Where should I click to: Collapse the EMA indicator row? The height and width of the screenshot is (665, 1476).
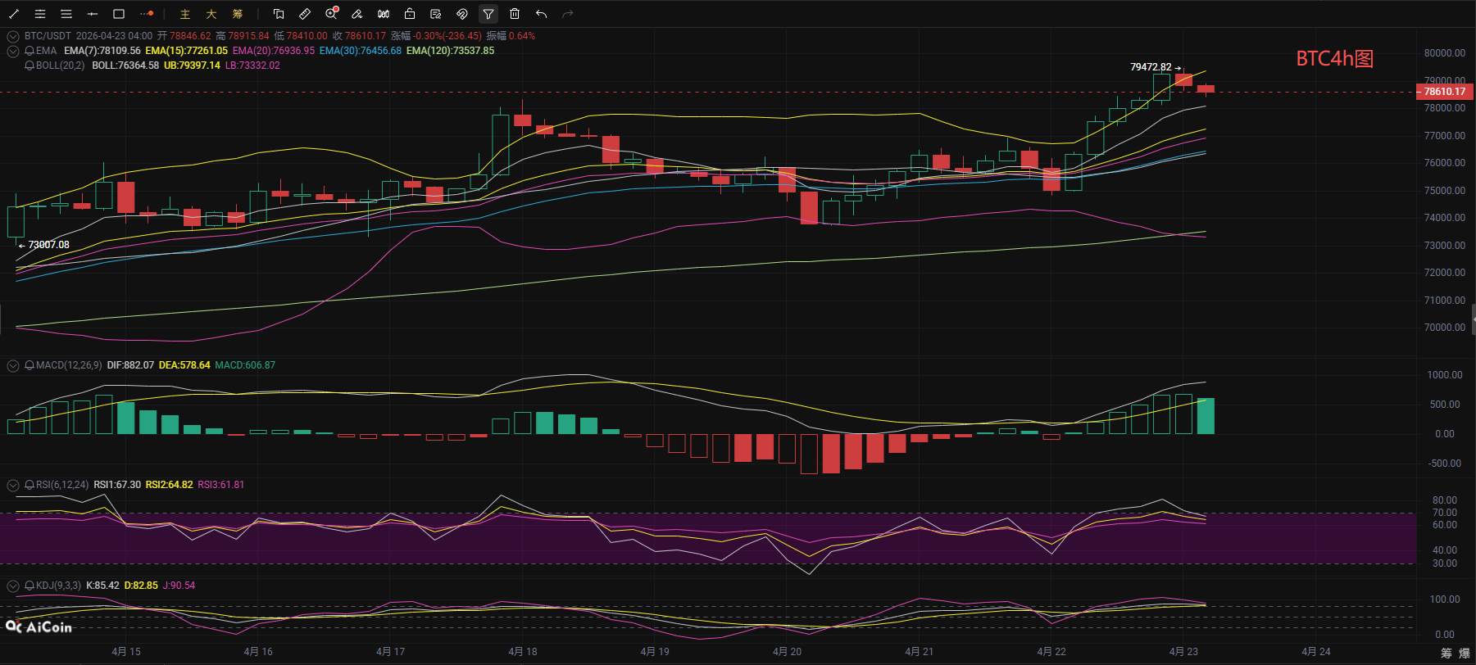click(13, 51)
